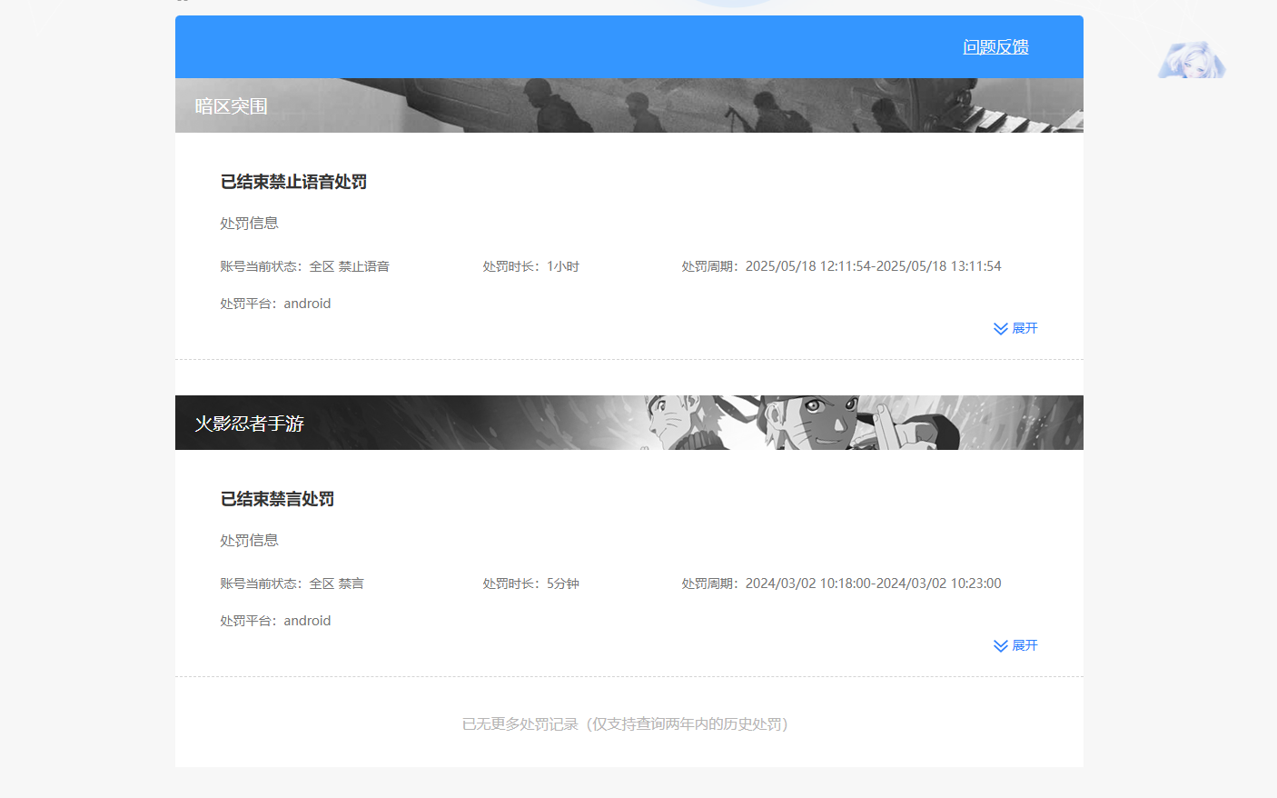This screenshot has height=798, width=1277.
Task: Expand the 火影忍者手游 punishment details
Action: coord(1015,645)
